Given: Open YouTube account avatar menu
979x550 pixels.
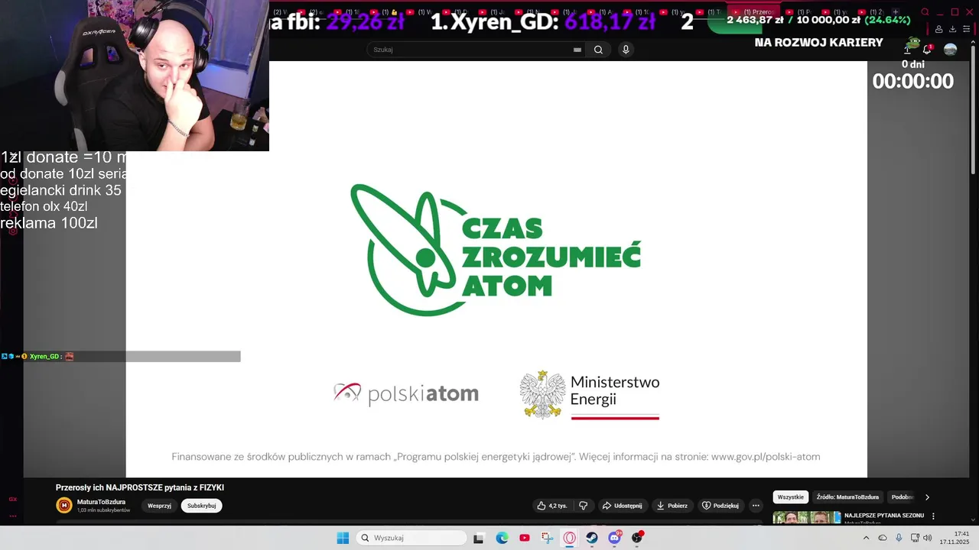Looking at the screenshot, I should point(950,50).
